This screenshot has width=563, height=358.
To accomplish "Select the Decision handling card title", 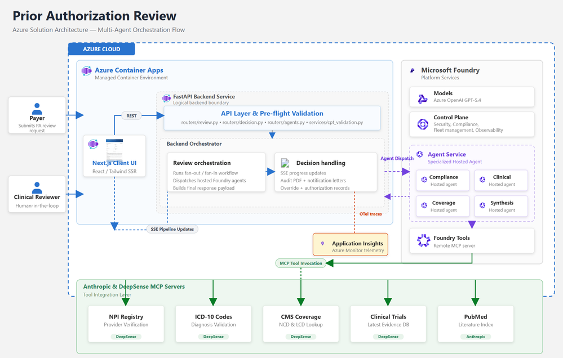I will click(321, 163).
